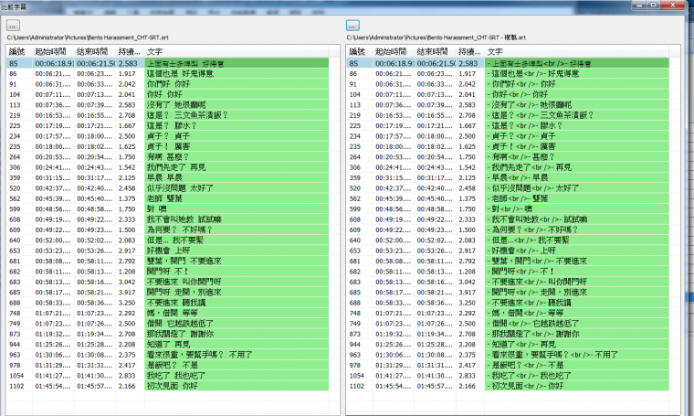The image size is (694, 416).
Task: Click right panel 文字 column header
Action: coord(577,51)
